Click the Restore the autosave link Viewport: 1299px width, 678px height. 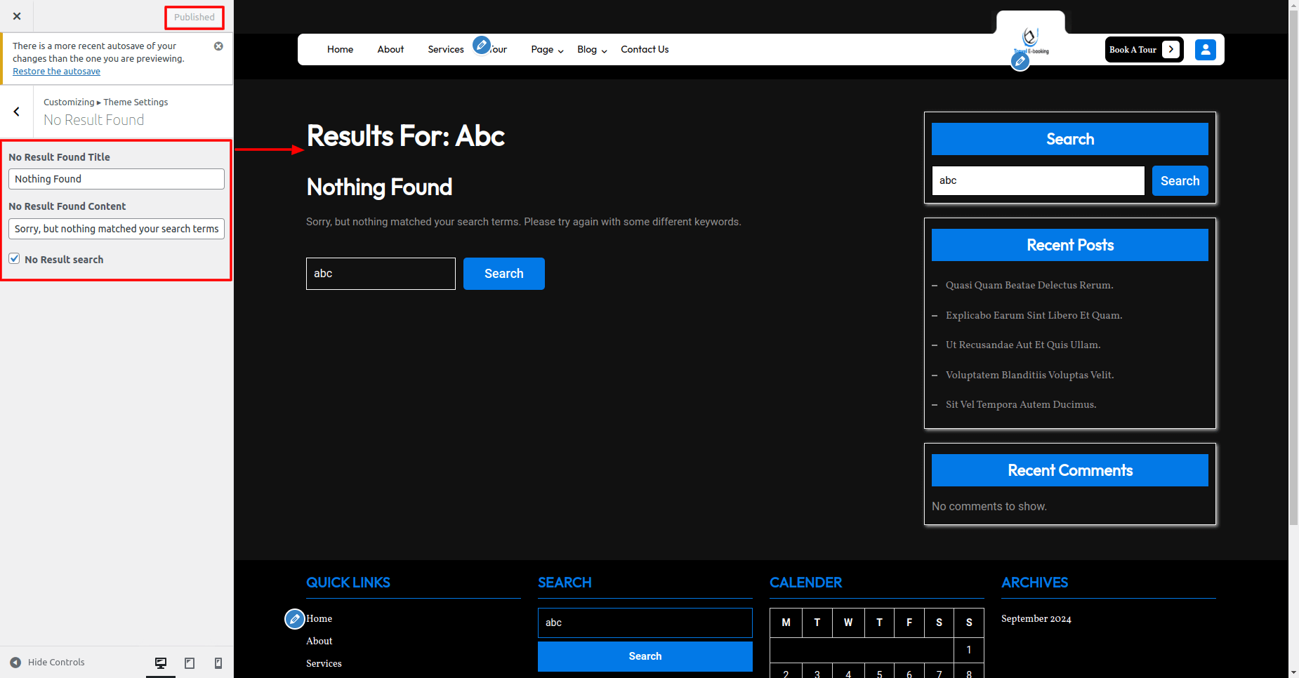56,72
